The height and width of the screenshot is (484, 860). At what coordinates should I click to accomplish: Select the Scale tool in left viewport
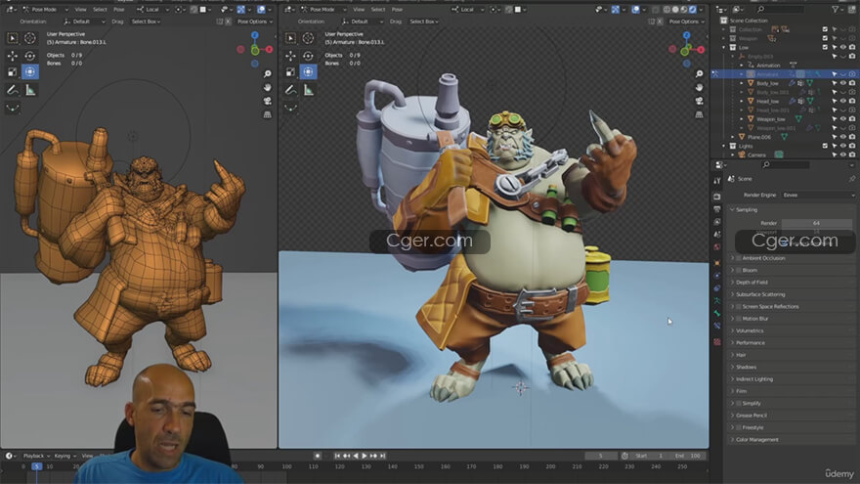tap(12, 72)
